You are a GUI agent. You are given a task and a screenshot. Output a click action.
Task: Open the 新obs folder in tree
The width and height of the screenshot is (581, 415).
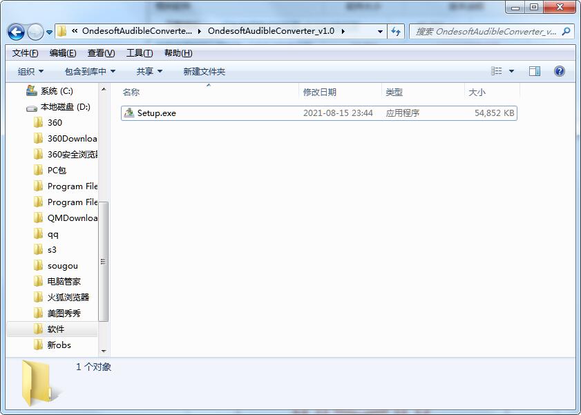pos(59,345)
